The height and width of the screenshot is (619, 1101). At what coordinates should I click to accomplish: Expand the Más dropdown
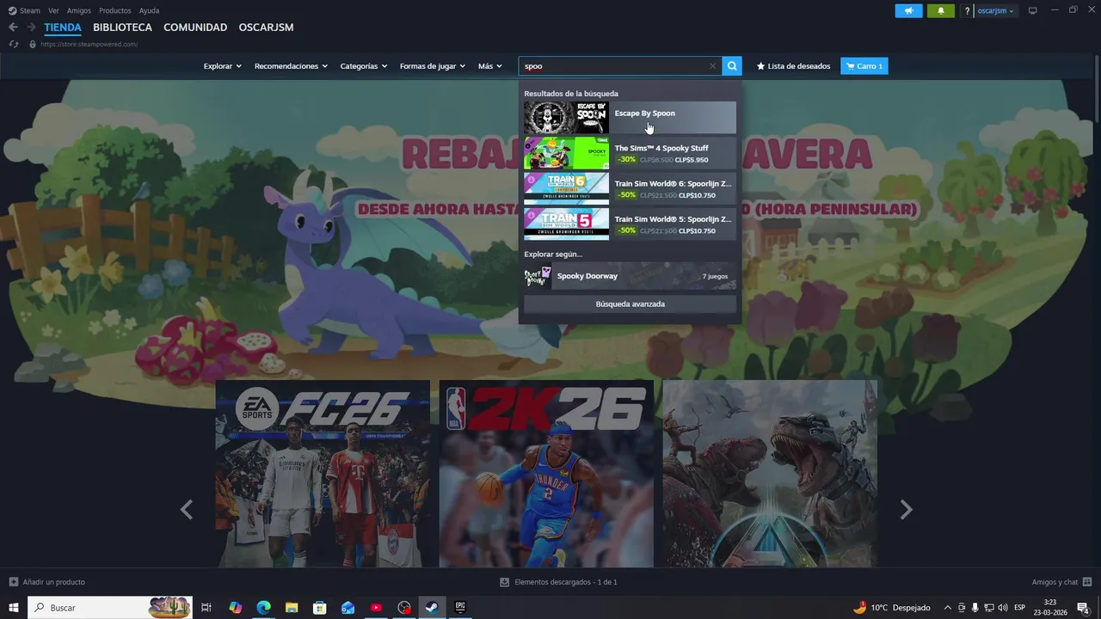[x=490, y=66]
